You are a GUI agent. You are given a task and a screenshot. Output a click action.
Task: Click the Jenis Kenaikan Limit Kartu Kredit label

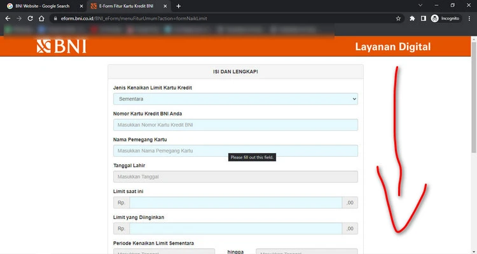pyautogui.click(x=153, y=88)
